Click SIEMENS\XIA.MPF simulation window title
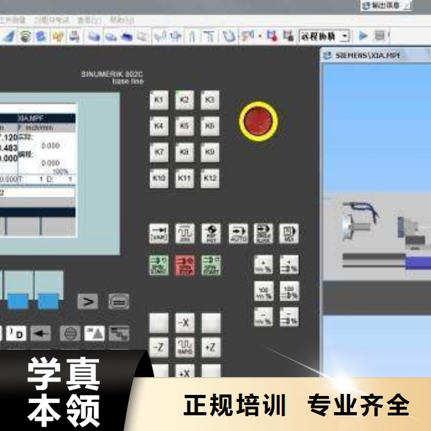 click(367, 55)
